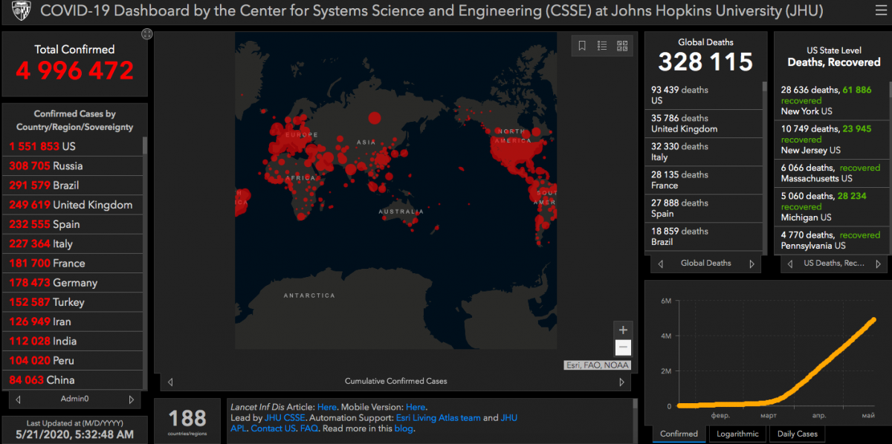This screenshot has height=444, width=892.
Task: Select Italy 227 364 confirmed row
Action: pos(72,244)
